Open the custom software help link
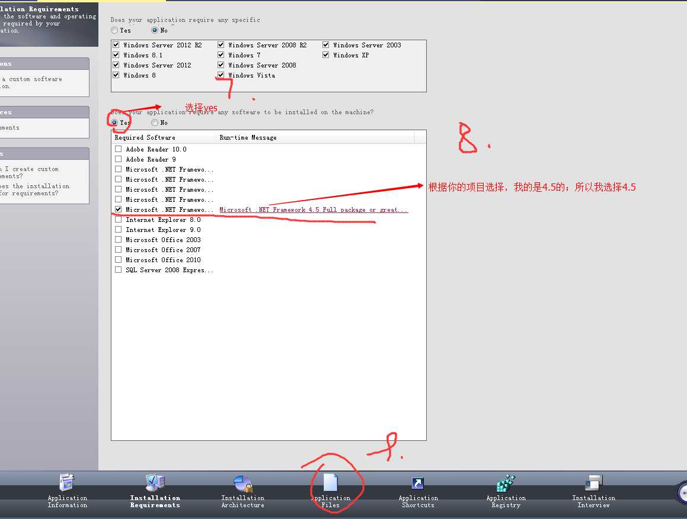687x519 pixels. coord(31,82)
